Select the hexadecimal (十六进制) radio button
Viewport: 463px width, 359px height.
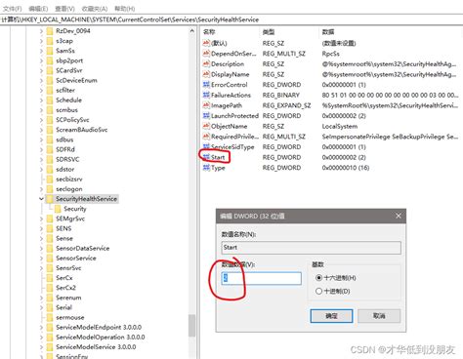[318, 278]
